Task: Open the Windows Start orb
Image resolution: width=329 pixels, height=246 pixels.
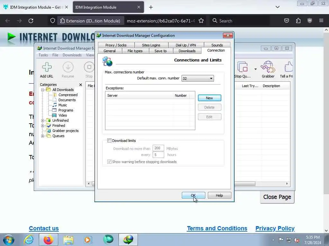Action: click(9, 240)
